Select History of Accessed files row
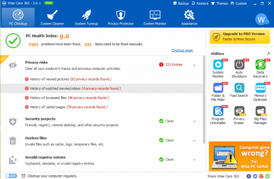The image size is (274, 179). tap(101, 98)
